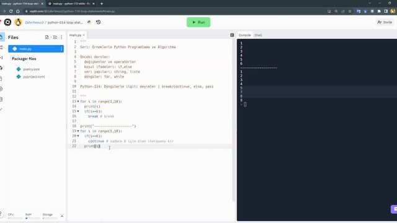Open the Files panel three-dot menu
This screenshot has width=397, height=223.
(x=61, y=37)
